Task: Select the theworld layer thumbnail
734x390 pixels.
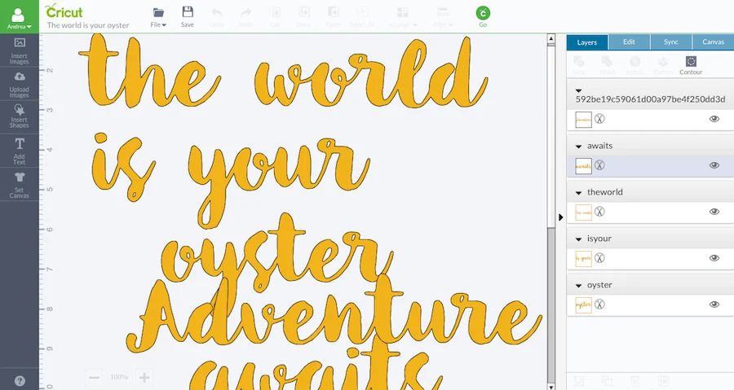Action: [x=583, y=212]
